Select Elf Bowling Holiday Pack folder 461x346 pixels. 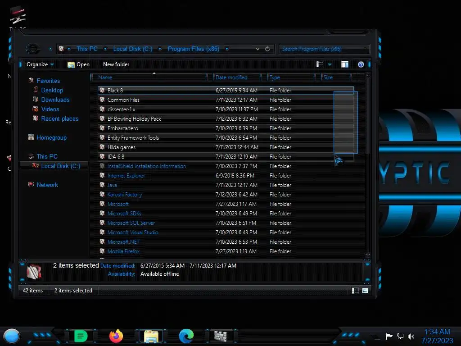click(226, 118)
